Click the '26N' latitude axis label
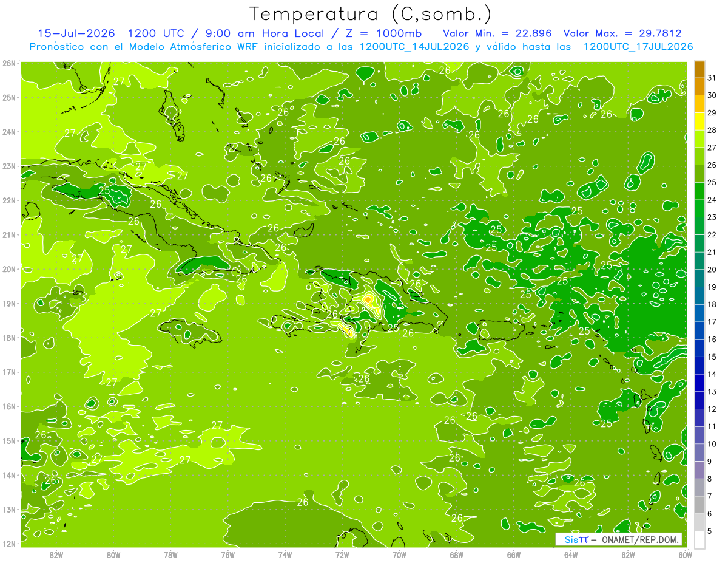Image resolution: width=728 pixels, height=563 pixels. pos(9,63)
